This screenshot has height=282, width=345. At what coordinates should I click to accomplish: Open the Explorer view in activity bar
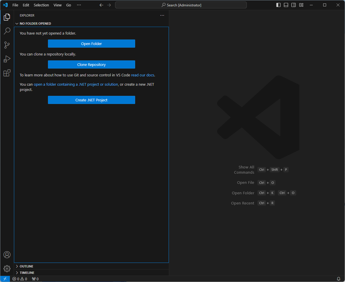point(7,17)
